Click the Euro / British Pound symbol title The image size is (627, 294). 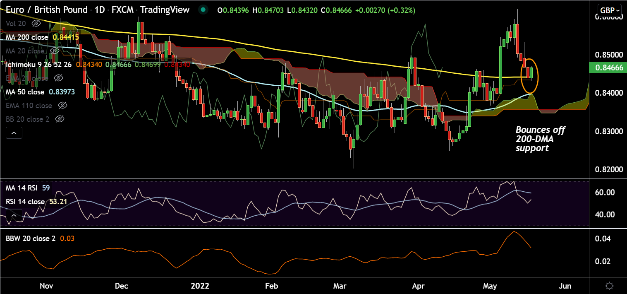point(47,10)
